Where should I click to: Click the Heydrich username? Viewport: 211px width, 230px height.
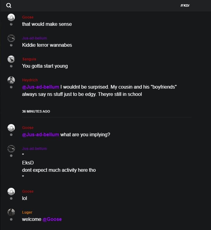point(30,80)
